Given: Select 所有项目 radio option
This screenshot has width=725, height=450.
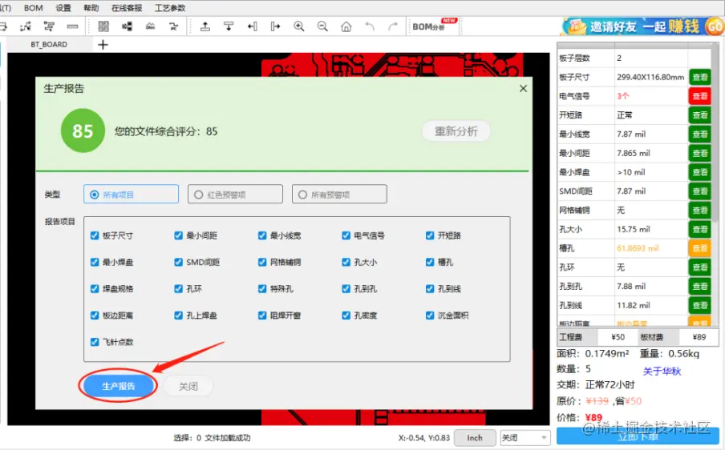Looking at the screenshot, I should (x=131, y=195).
